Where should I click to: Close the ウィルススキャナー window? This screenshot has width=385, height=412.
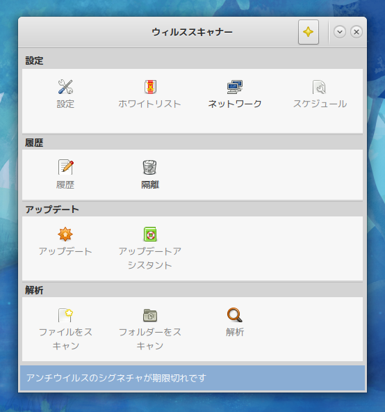pos(357,32)
